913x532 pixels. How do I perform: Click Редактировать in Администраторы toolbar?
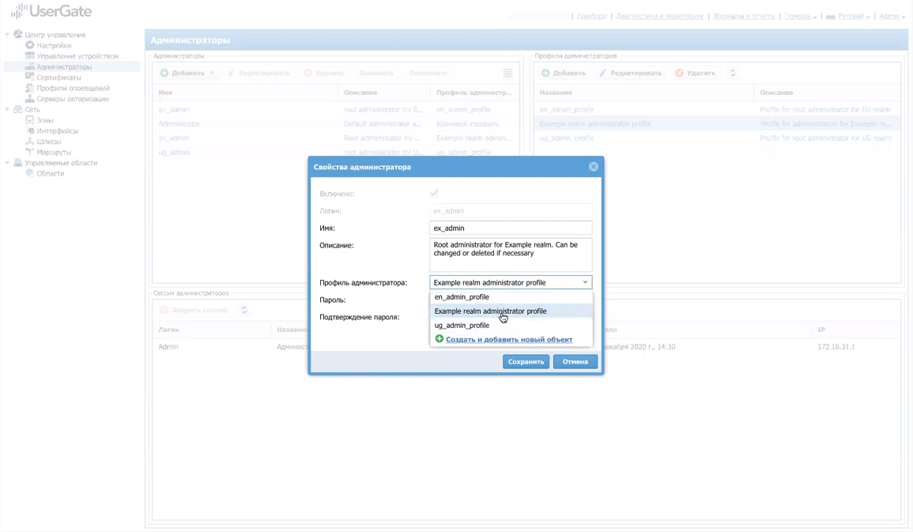[x=258, y=73]
